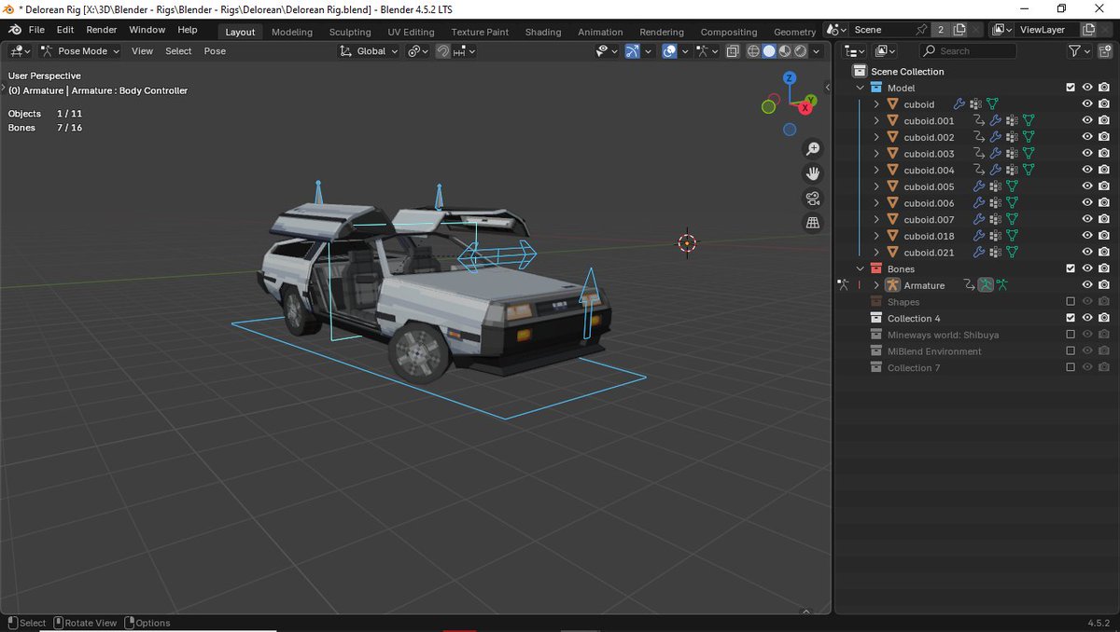Open the outliner filter dropdown

(1079, 51)
